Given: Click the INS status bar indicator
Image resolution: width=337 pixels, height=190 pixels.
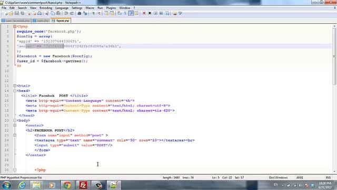Looking at the screenshot, I should coord(328,177).
